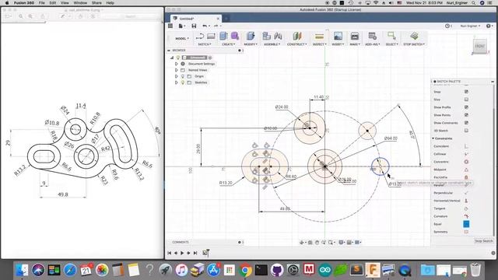
Task: Expand the Document Settings tree node
Action: (177, 64)
